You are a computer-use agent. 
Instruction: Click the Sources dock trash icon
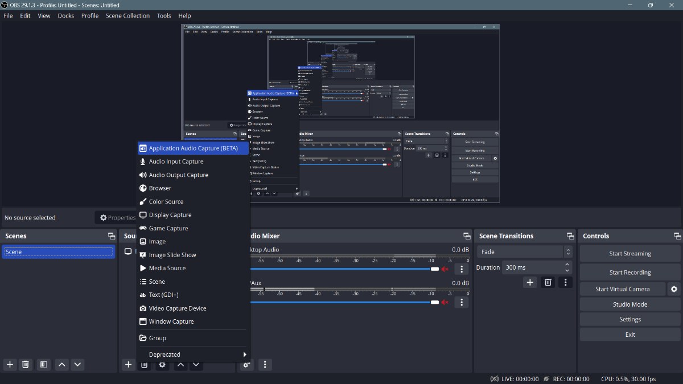[x=145, y=365]
